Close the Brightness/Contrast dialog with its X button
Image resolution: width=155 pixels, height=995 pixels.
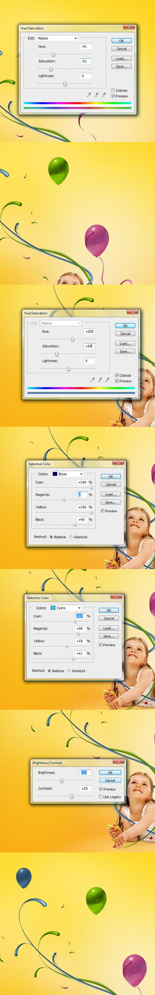pyautogui.click(x=118, y=761)
